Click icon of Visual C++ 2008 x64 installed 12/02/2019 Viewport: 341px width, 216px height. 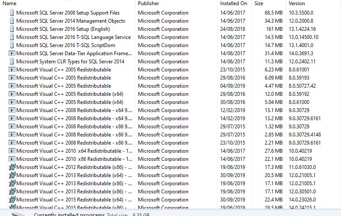tap(12, 110)
